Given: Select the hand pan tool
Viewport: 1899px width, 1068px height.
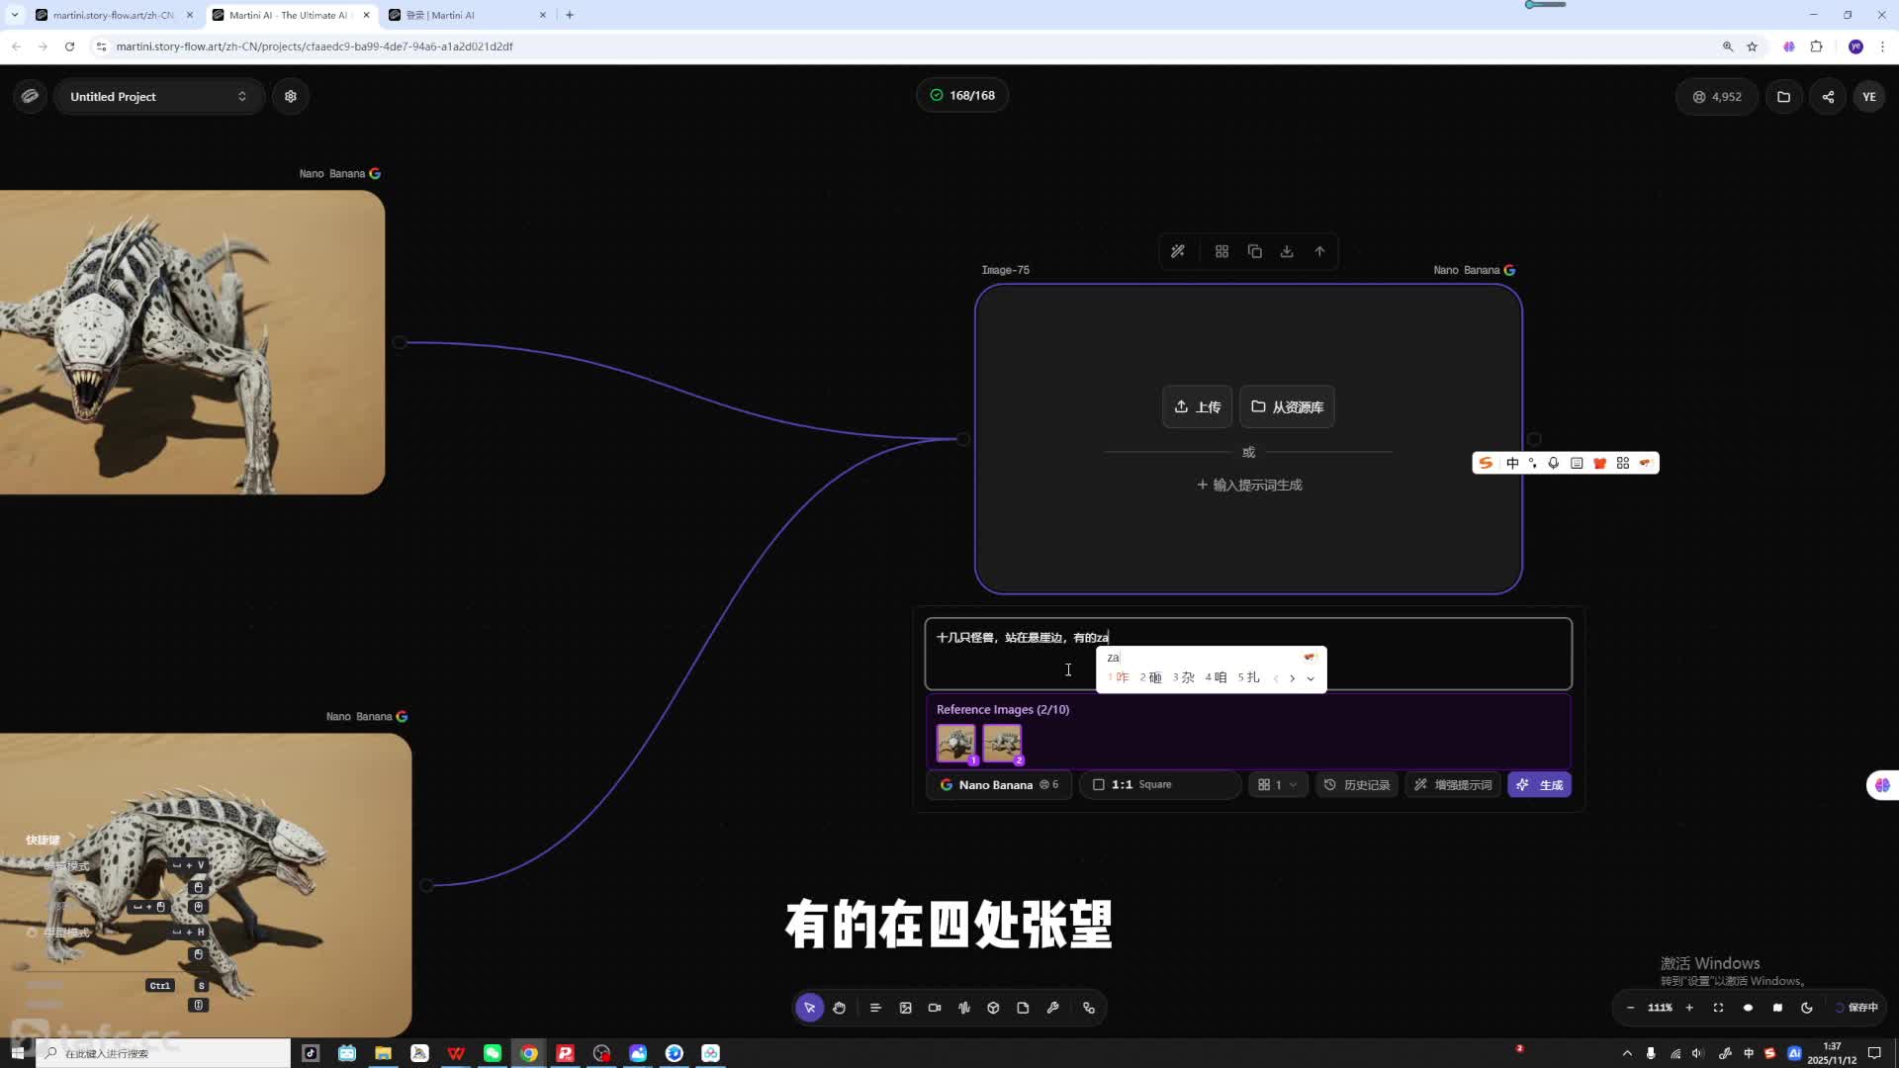Looking at the screenshot, I should point(839,1008).
